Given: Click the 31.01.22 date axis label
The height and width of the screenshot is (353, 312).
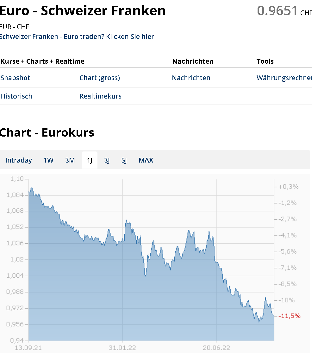Looking at the screenshot, I should coord(122,348).
